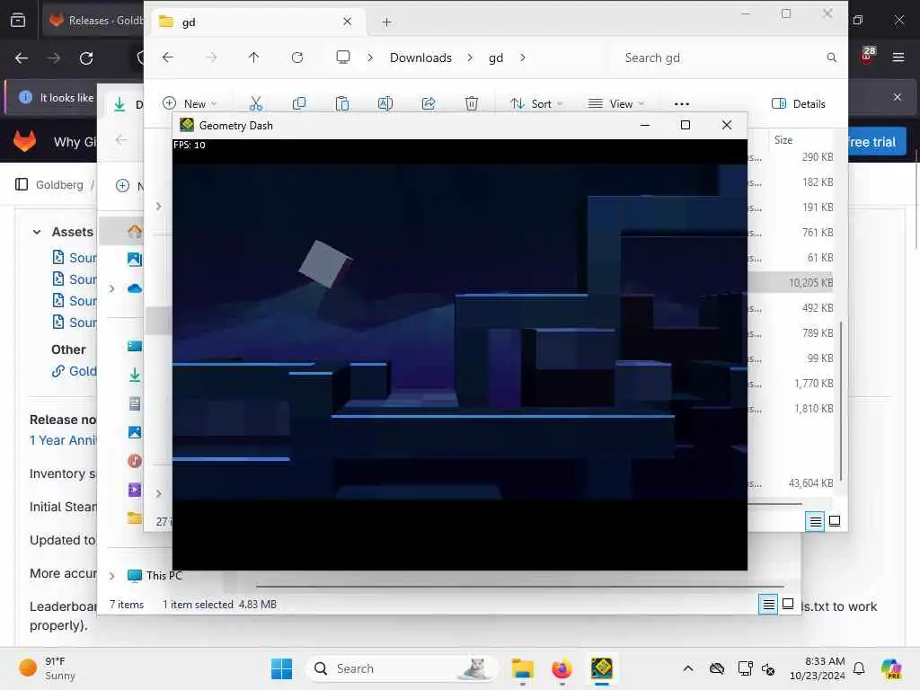
Task: Expand the OneDrive cloud item in sidebar
Action: coord(112,288)
